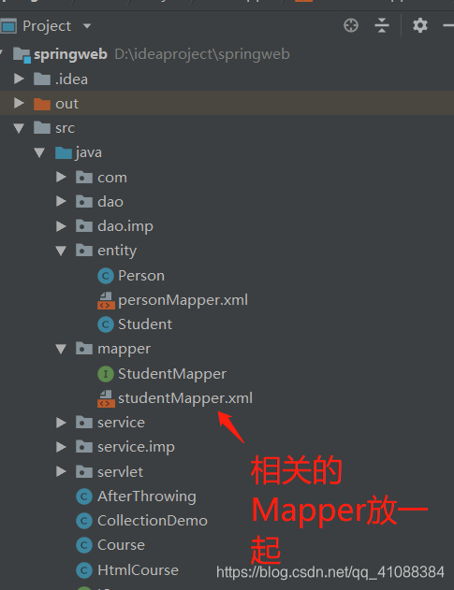The width and height of the screenshot is (454, 590).
Task: Select the src folder name
Action: pyautogui.click(x=66, y=128)
